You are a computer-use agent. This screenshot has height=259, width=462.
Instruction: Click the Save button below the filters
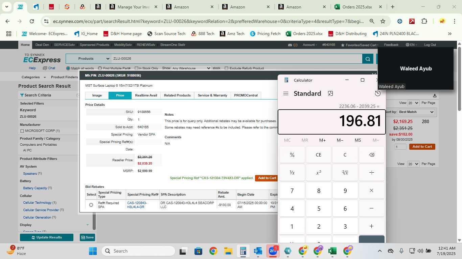pyautogui.click(x=87, y=237)
